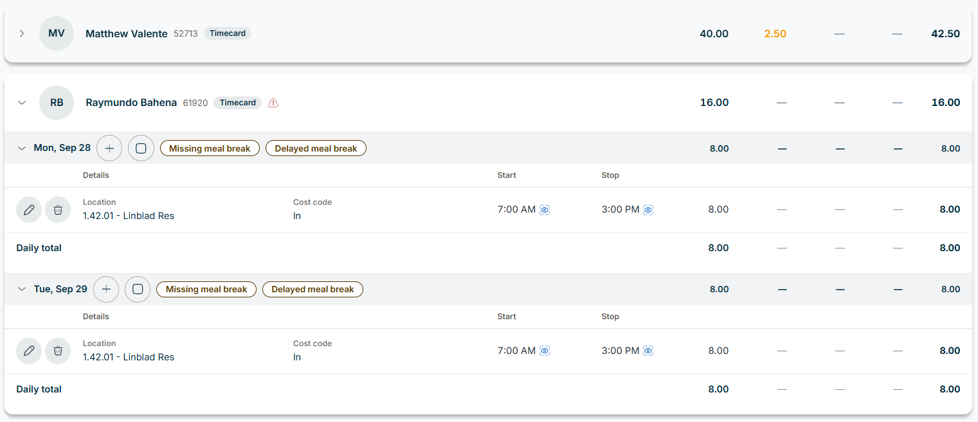
Task: Click the Daily total label under Tue, Sep 29
Action: pyautogui.click(x=39, y=389)
